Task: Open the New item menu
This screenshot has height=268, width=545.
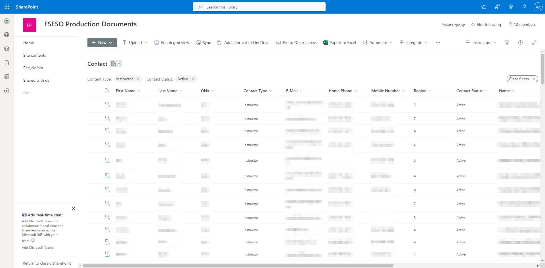Action: pos(102,43)
